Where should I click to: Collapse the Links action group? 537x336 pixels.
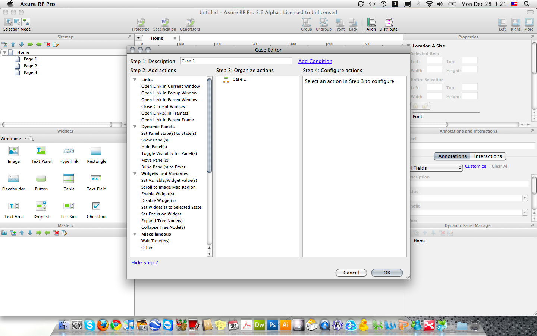coord(135,80)
